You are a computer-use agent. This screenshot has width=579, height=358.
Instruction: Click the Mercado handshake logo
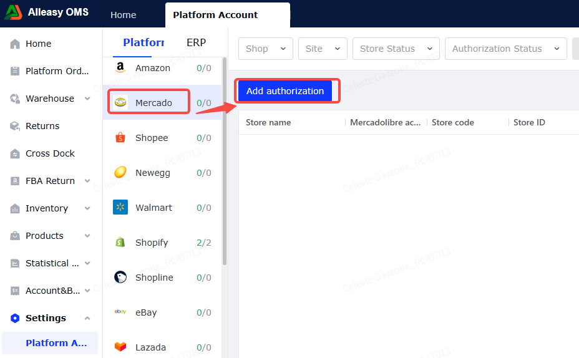[120, 102]
